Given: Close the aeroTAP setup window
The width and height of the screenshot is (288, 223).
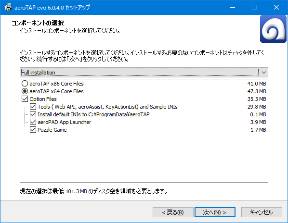Looking at the screenshot, I should (276, 7).
